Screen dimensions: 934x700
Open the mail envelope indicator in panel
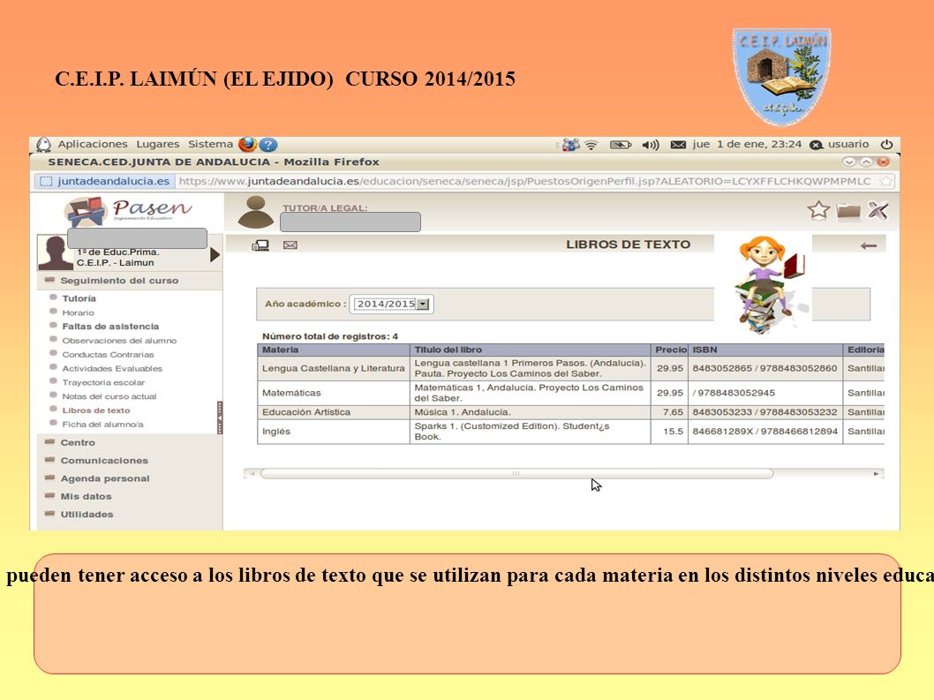(x=678, y=145)
